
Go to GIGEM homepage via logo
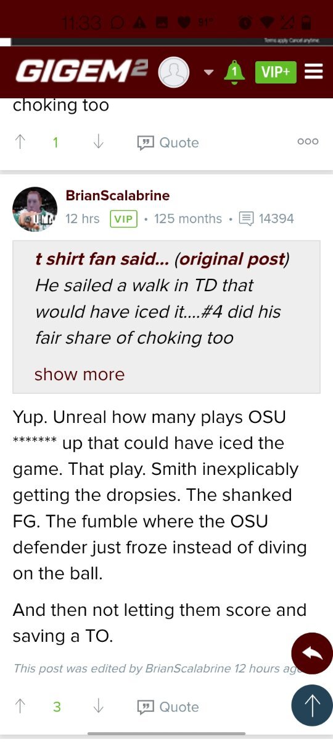click(82, 72)
